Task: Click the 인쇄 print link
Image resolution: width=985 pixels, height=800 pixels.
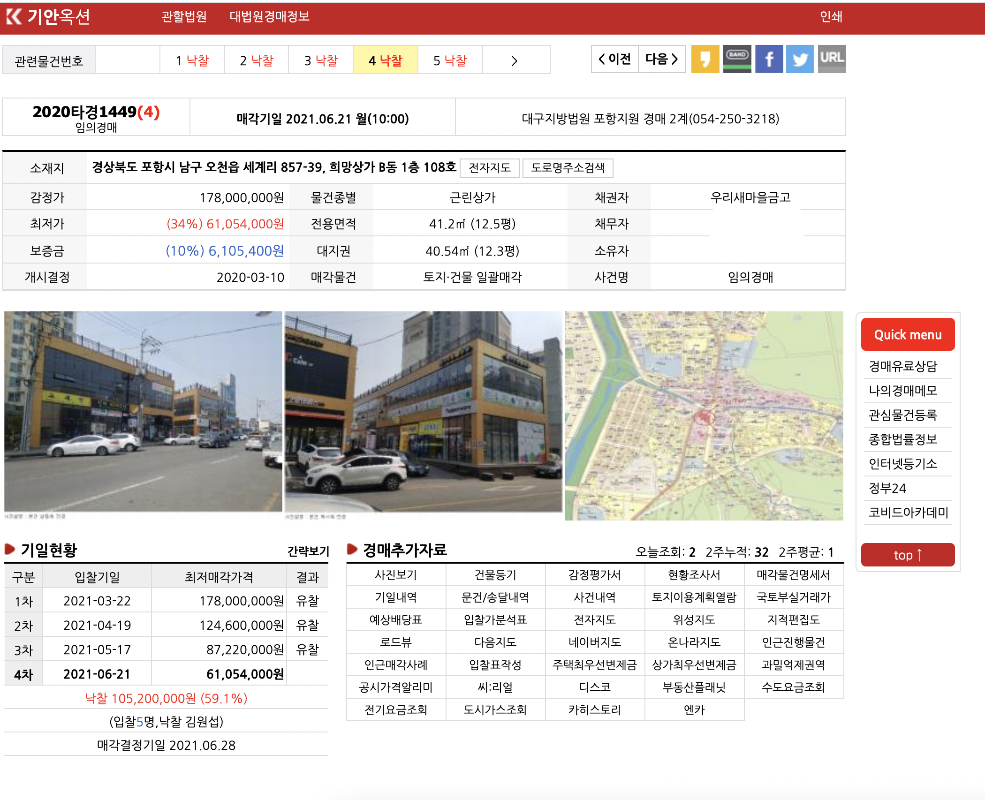Action: click(x=831, y=17)
